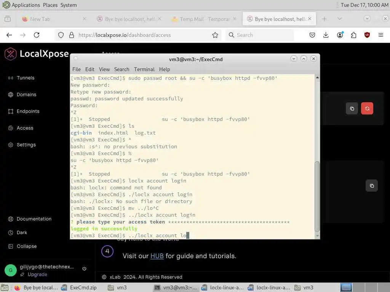
Task: Click the uBlock Origin shield icon
Action: (x=367, y=35)
